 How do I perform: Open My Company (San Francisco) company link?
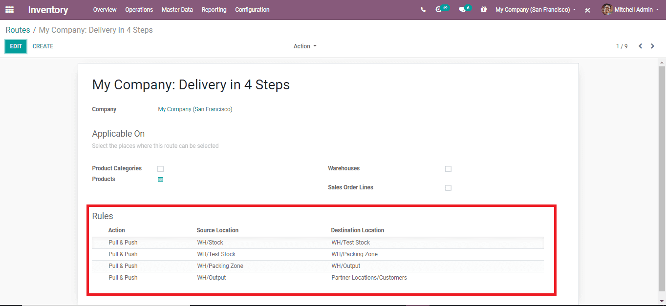click(x=195, y=109)
